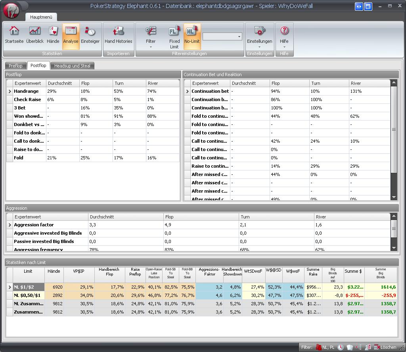
Task: Open the Startseite home icon
Action: pos(14,35)
